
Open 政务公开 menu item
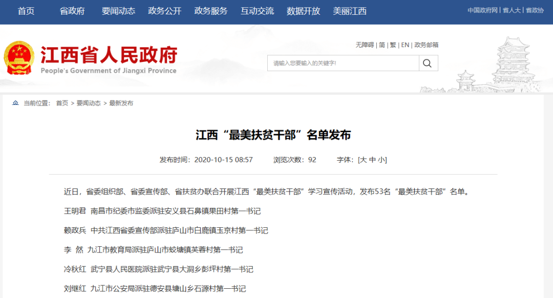[165, 11]
